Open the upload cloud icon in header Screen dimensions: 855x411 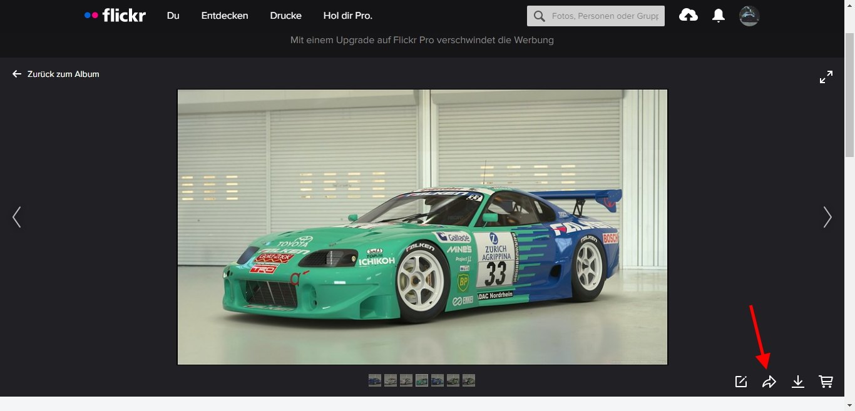688,16
